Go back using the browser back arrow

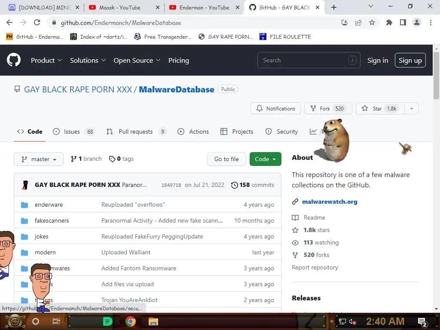(9, 22)
